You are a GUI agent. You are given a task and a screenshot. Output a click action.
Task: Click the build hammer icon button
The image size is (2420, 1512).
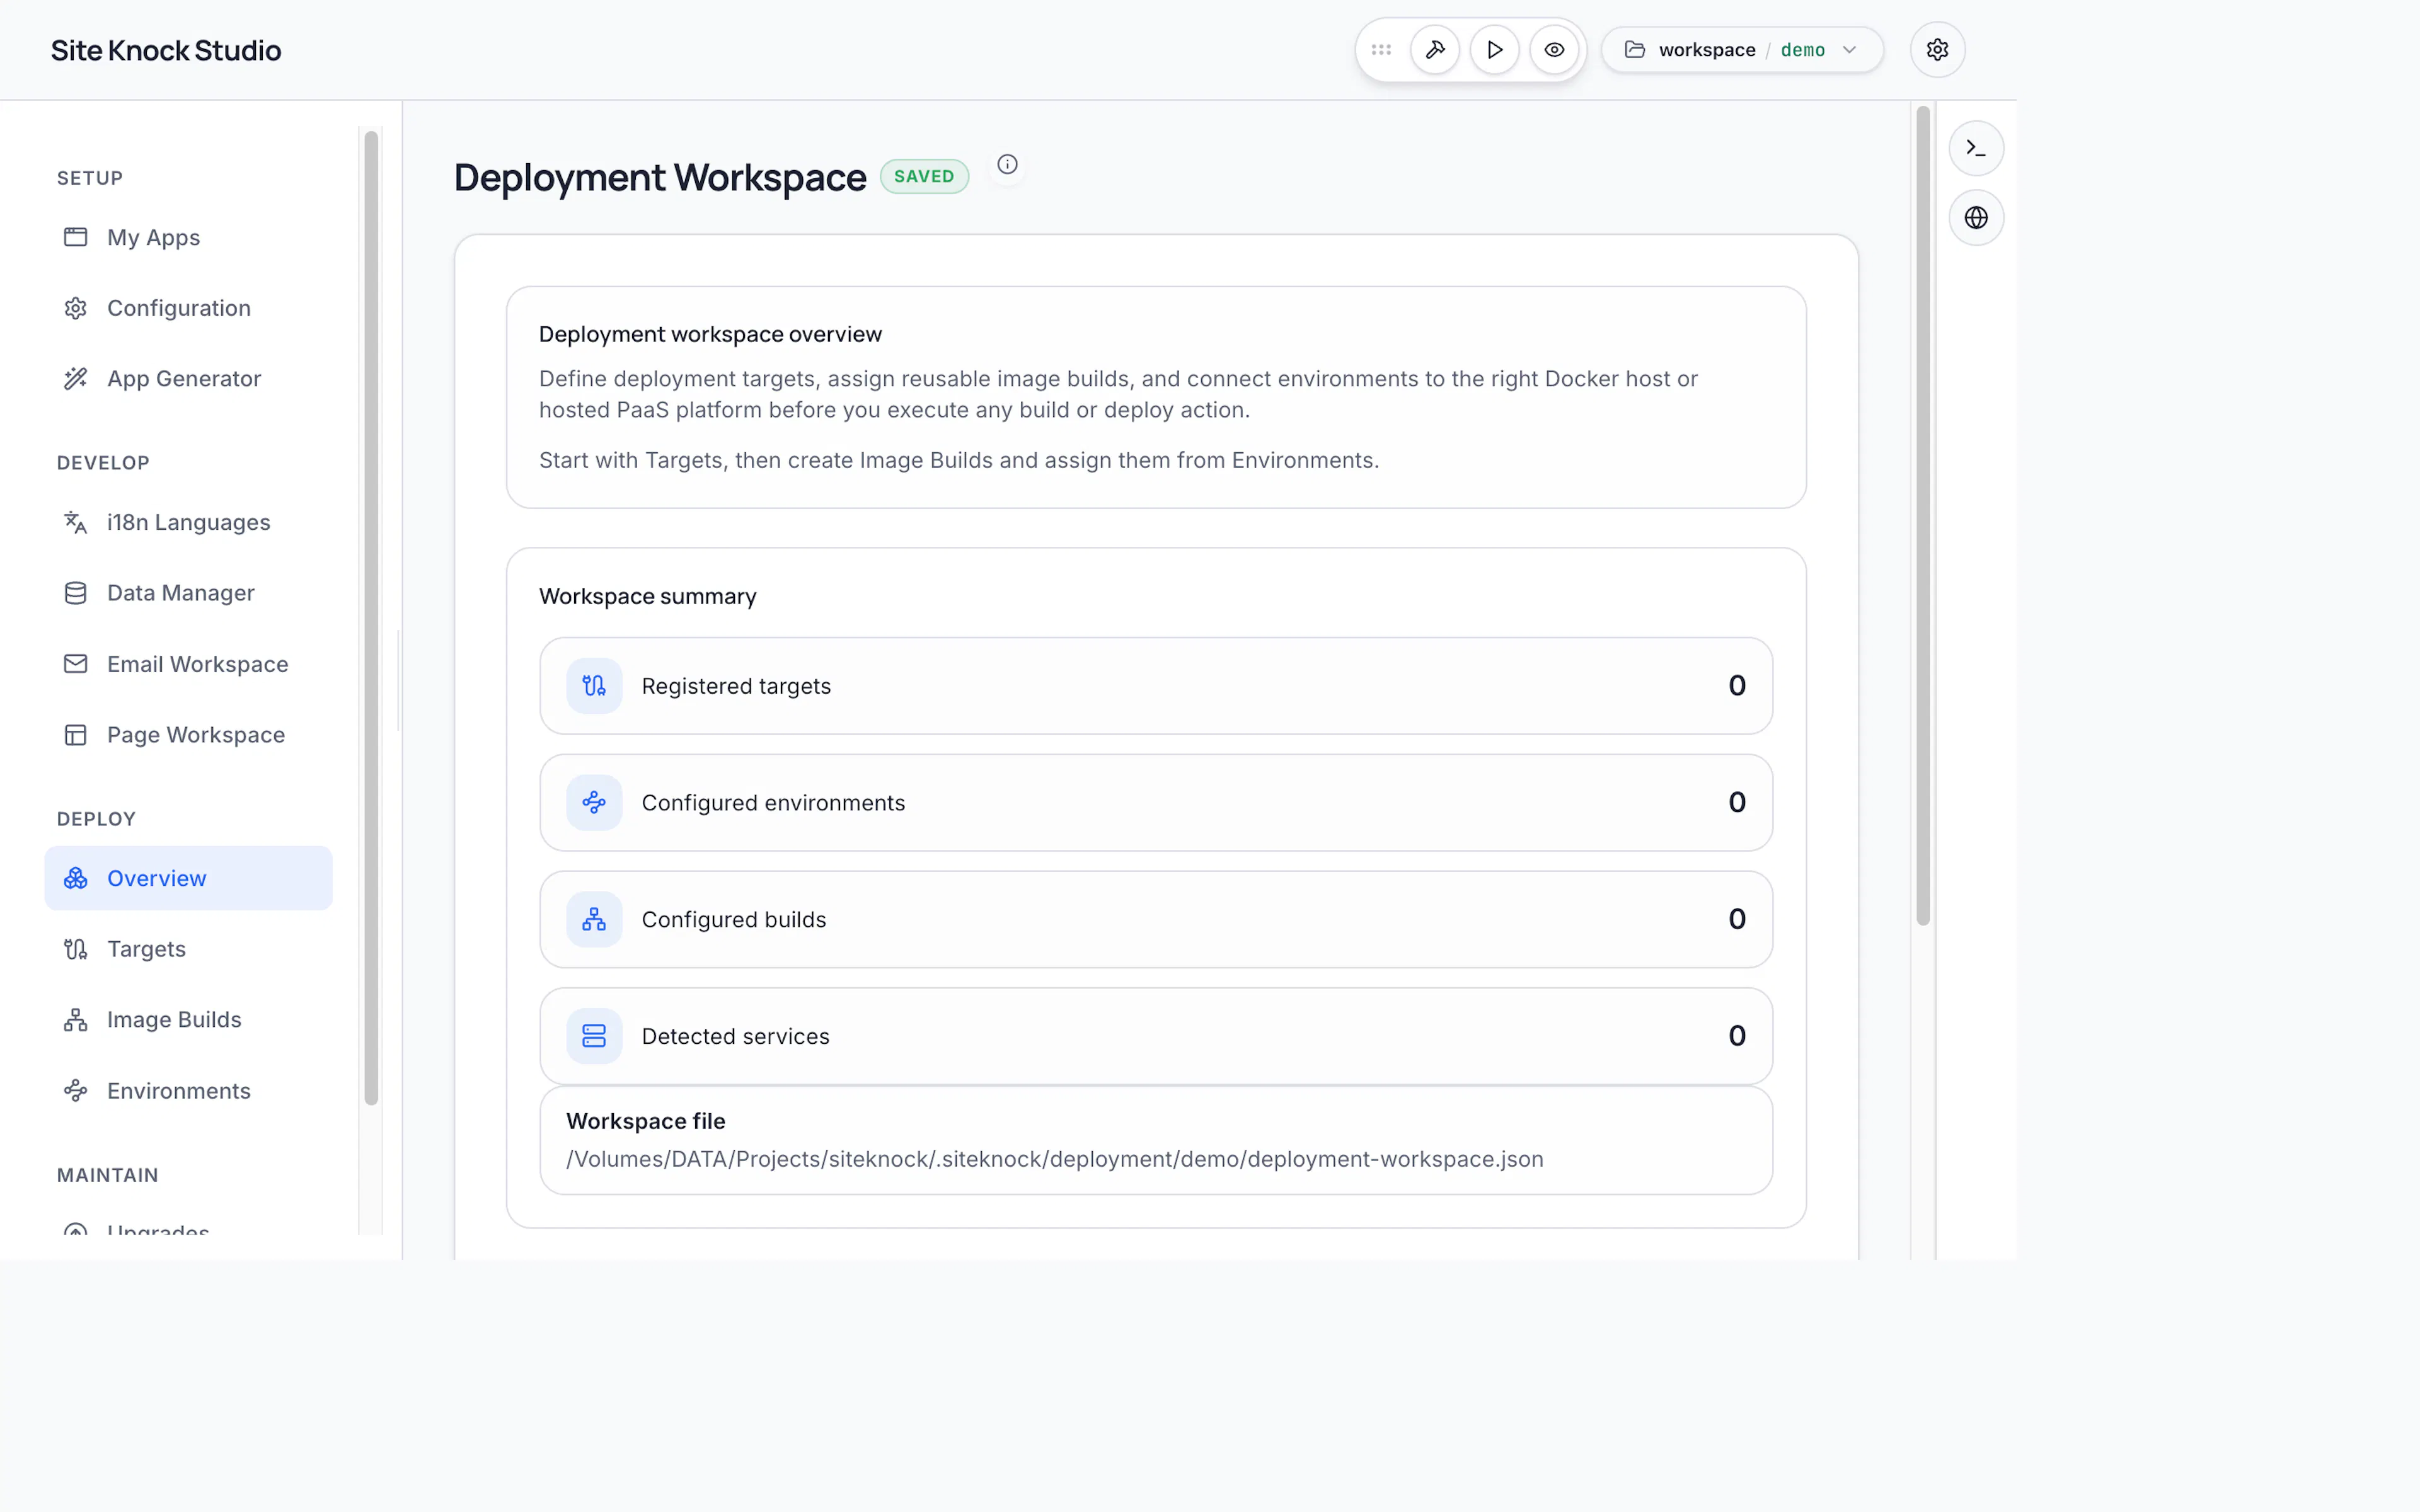pyautogui.click(x=1435, y=50)
